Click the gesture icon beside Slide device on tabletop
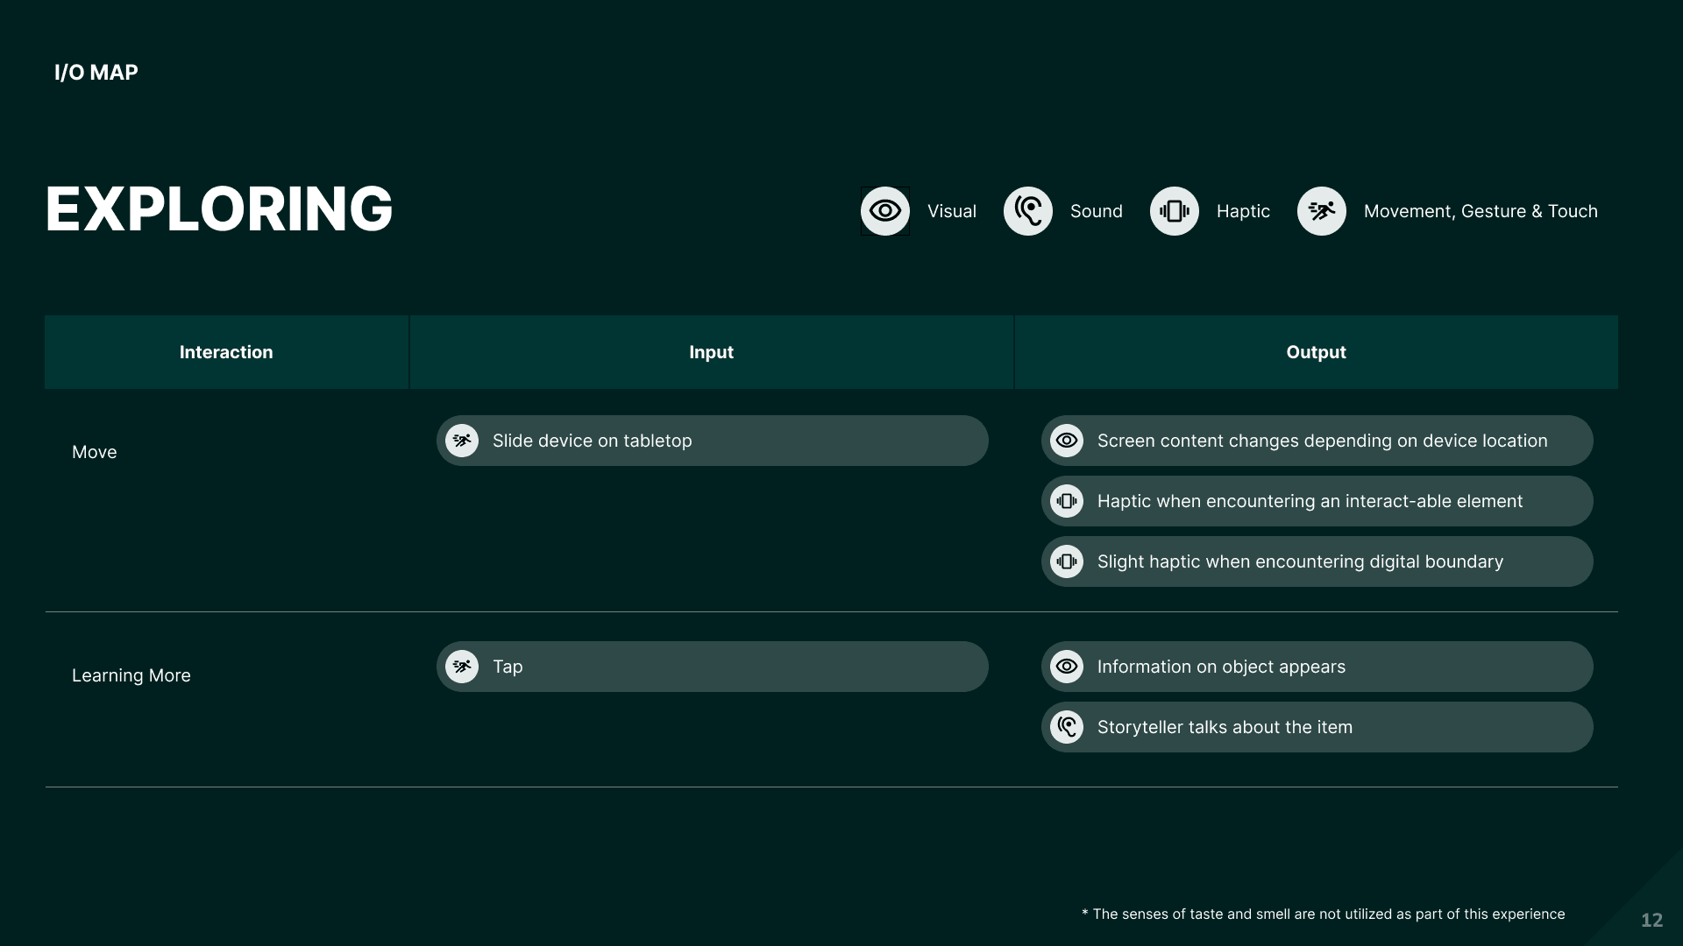 coord(462,441)
